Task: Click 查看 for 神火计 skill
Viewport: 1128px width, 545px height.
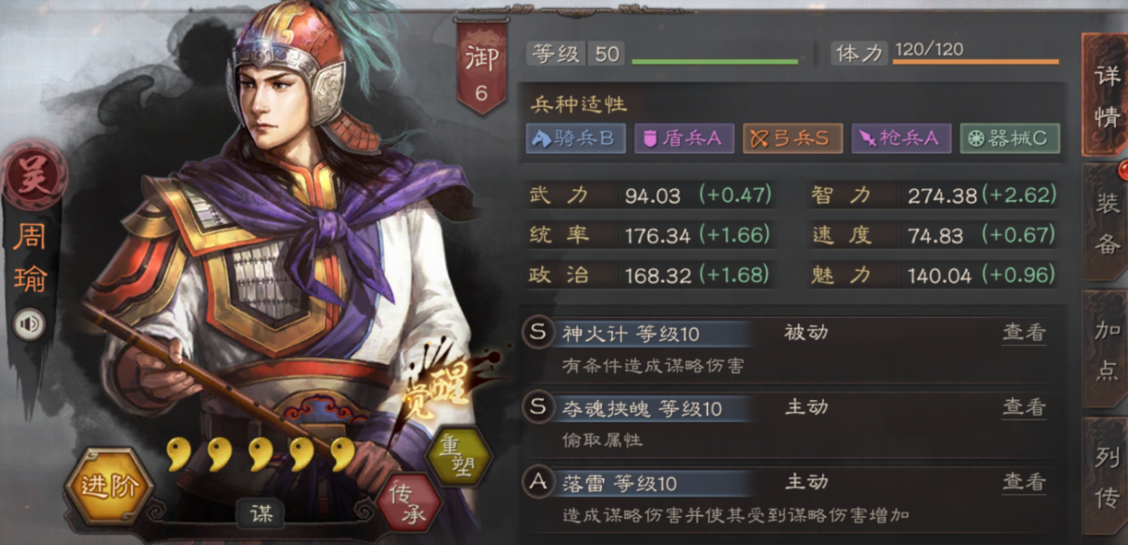Action: tap(1024, 332)
